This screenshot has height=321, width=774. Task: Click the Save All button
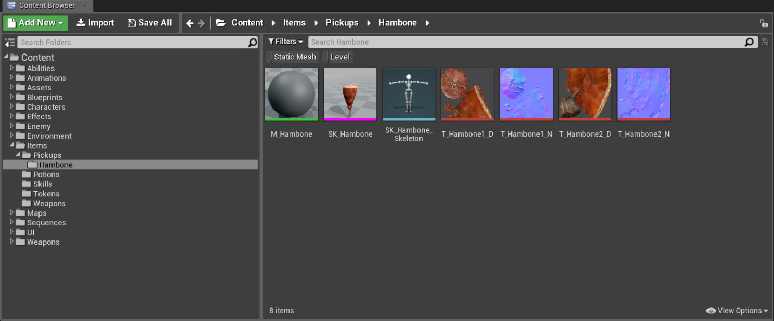point(150,23)
